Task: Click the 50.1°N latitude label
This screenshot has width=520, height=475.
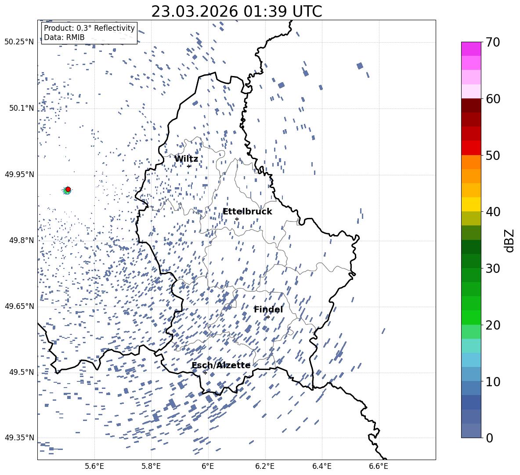Action: [x=21, y=108]
